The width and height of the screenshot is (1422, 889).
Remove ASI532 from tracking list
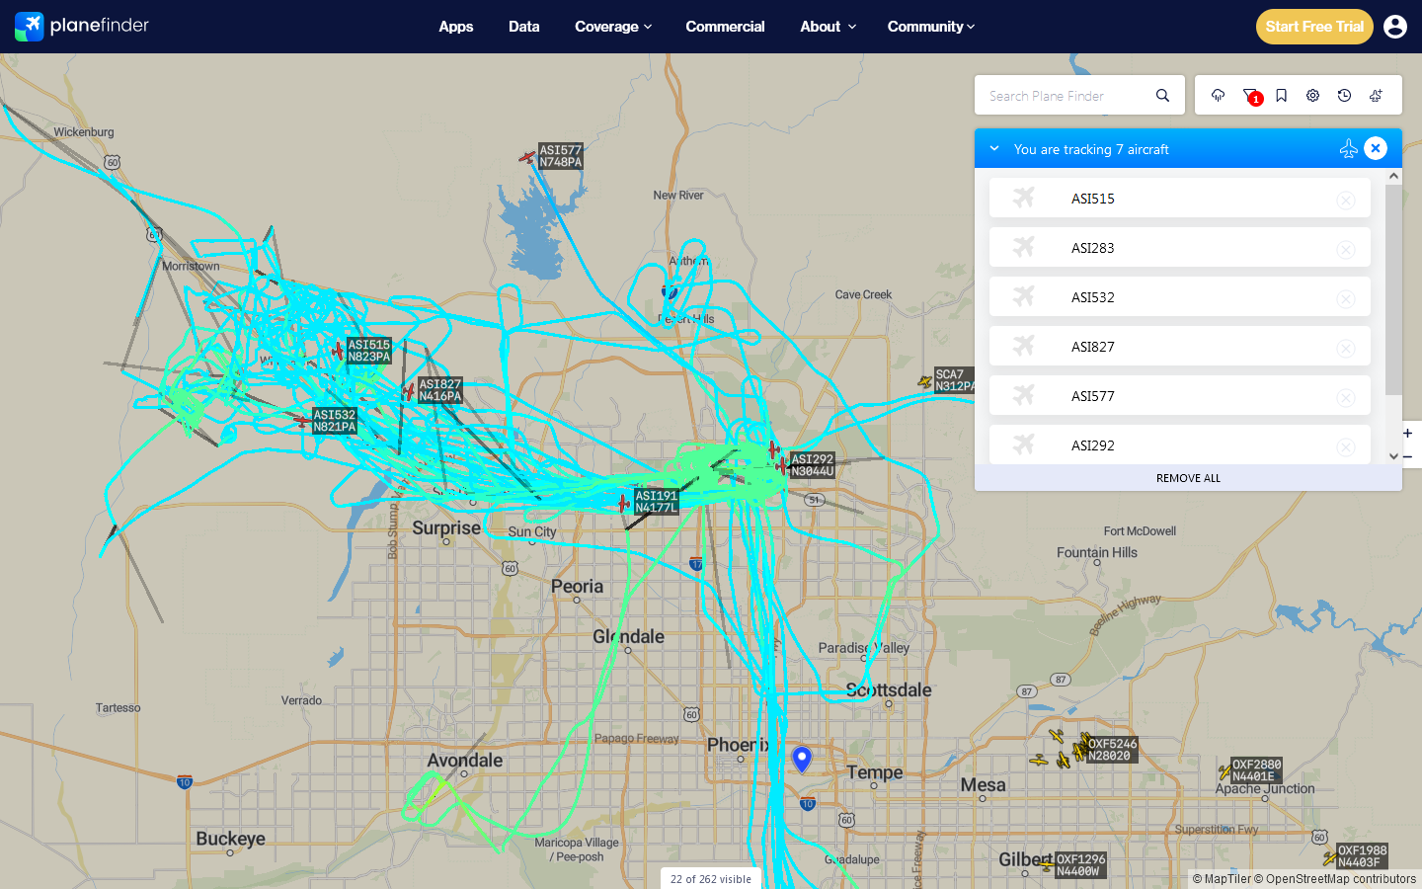tap(1346, 298)
